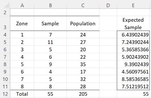Viewport: 151px width, 98px height.
Task: Select row 7 header
Action: [x=5, y=57]
